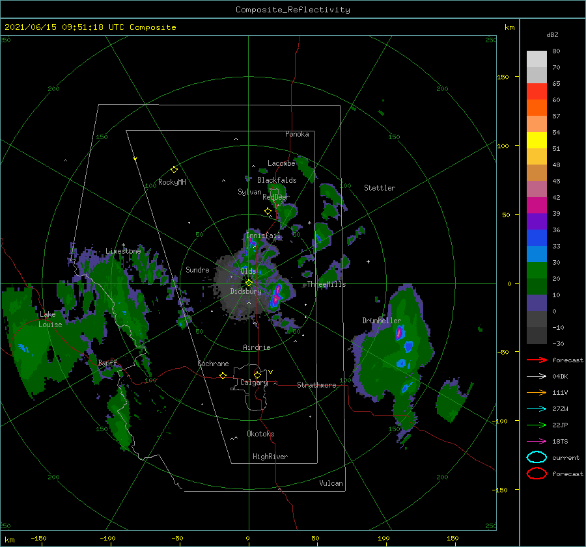Click the Stettler label
The image size is (586, 547).
[x=380, y=188]
